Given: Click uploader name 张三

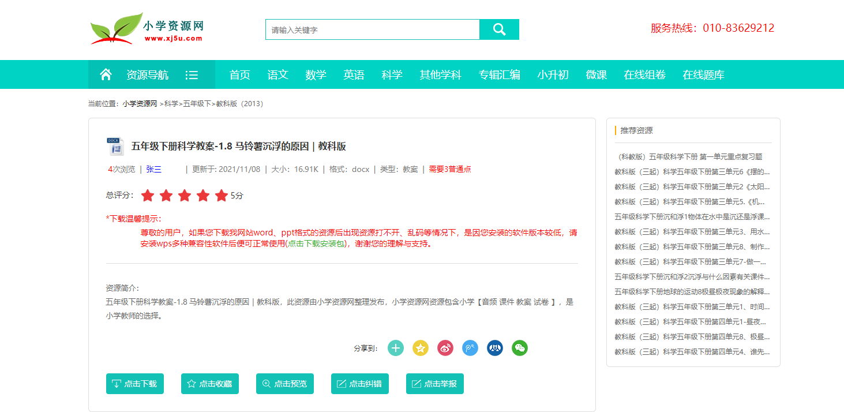Looking at the screenshot, I should click(x=153, y=169).
